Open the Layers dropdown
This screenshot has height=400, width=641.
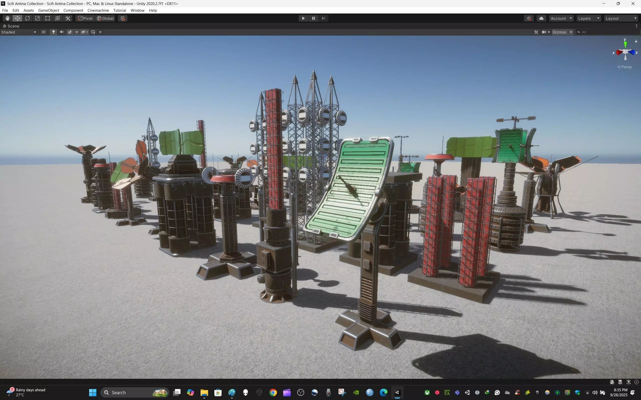click(589, 18)
